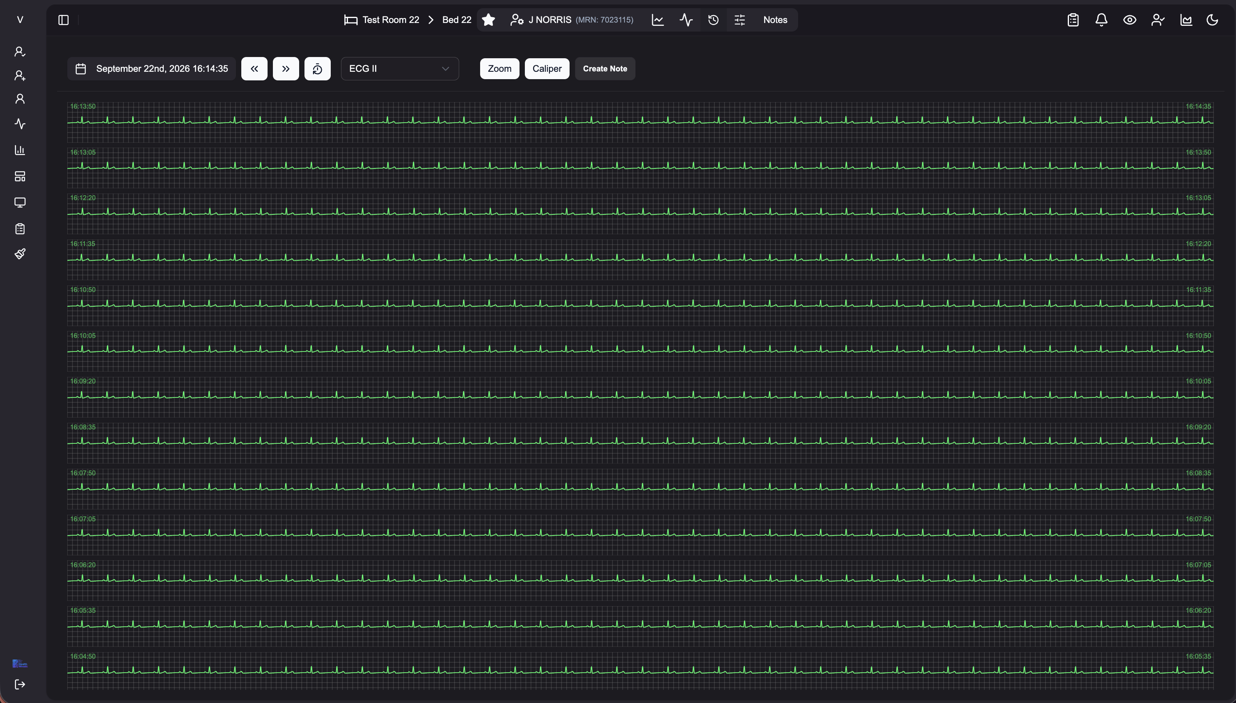Open the history clock icon
Viewport: 1236px width, 703px height.
tap(713, 20)
